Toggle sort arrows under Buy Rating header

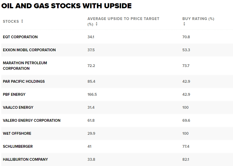(x=184, y=24)
